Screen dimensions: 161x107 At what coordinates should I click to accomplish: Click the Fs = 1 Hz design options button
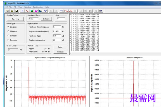pos(15,19)
